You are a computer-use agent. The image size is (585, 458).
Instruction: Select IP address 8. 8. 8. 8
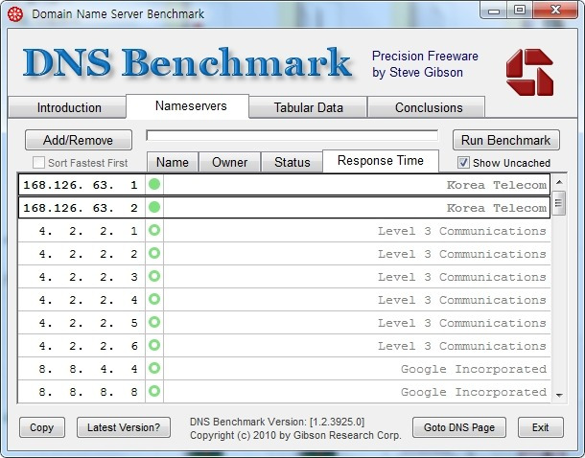88,392
